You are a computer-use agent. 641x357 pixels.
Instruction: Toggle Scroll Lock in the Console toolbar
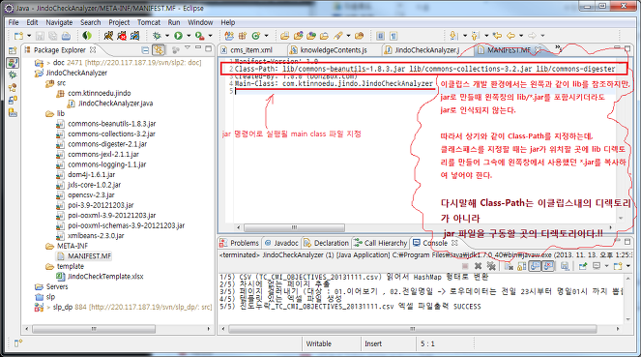pos(522,267)
